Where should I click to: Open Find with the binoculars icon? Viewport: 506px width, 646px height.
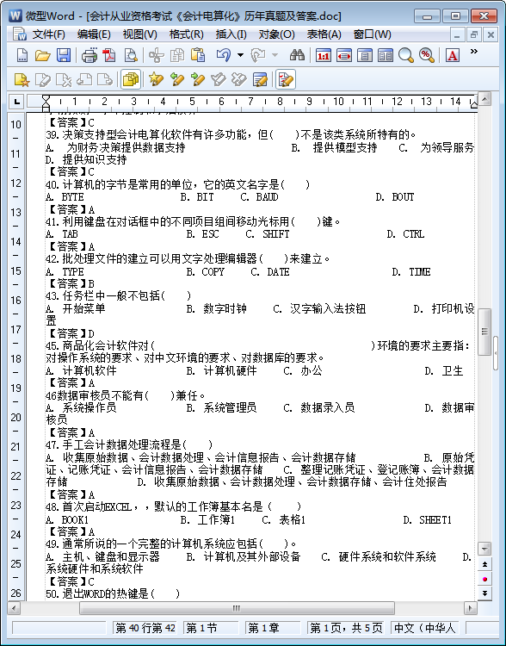[297, 55]
